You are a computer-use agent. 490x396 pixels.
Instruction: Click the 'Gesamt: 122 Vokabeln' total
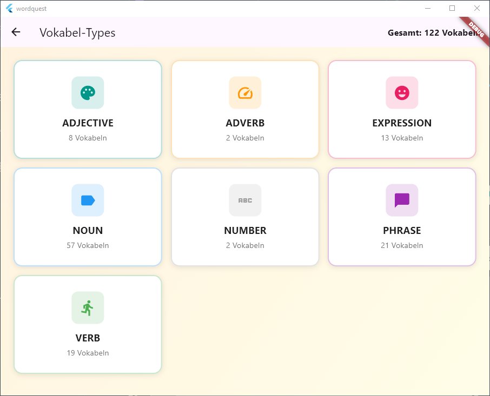tap(434, 33)
